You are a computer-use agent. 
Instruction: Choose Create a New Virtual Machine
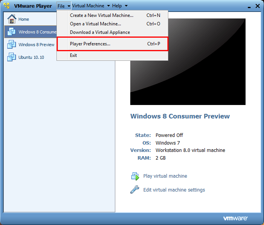[101, 15]
